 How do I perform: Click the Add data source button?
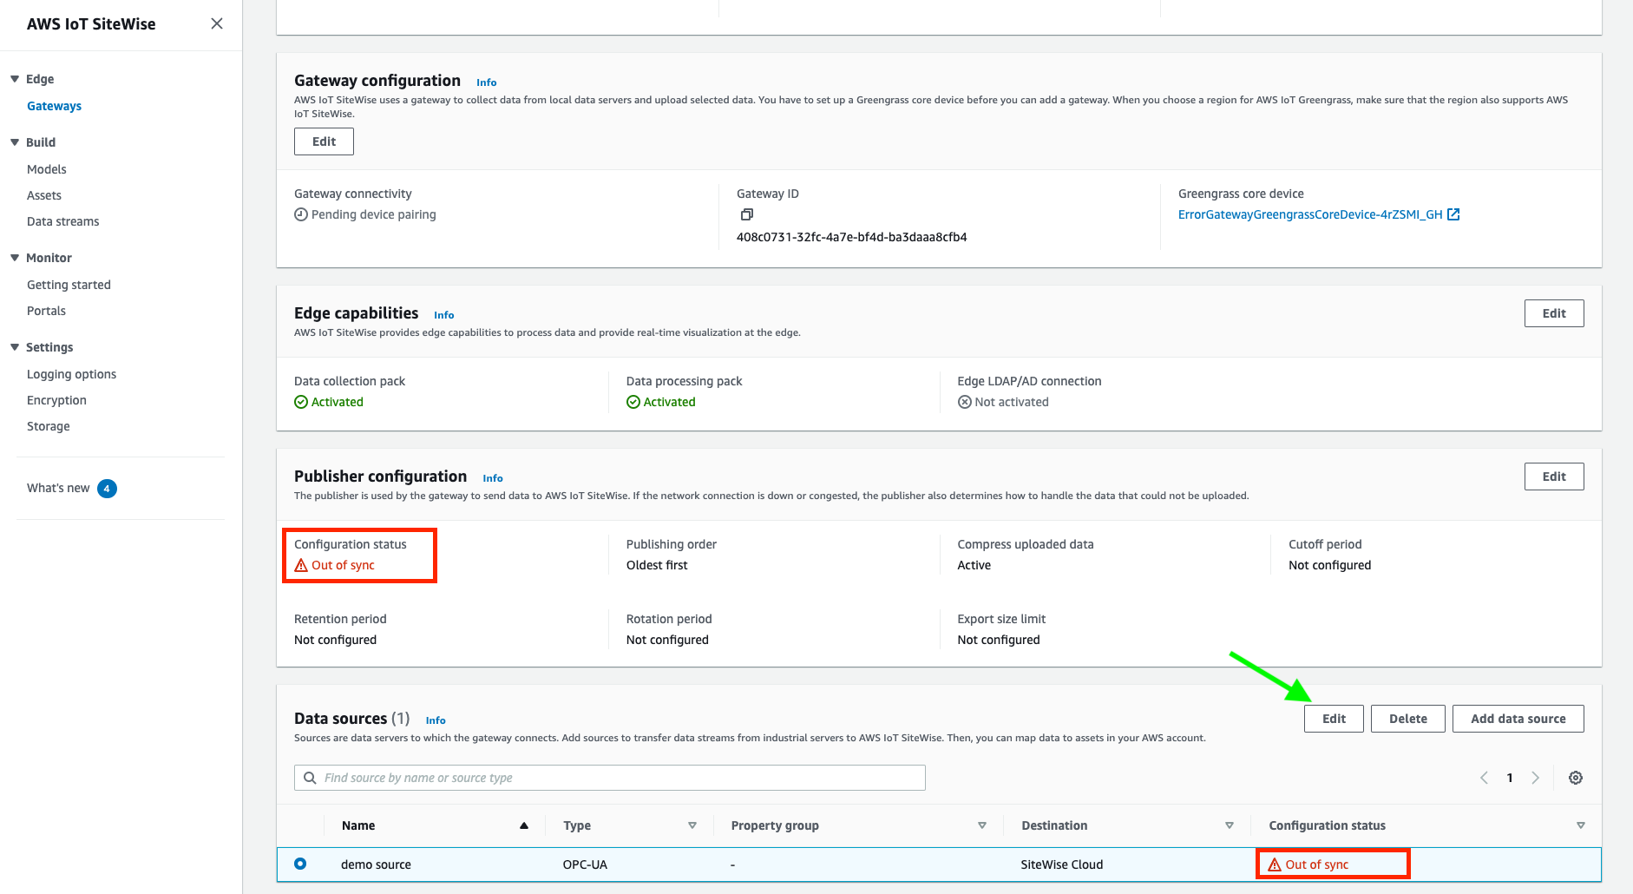[1518, 719]
